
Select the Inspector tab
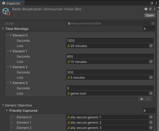point(12,3)
